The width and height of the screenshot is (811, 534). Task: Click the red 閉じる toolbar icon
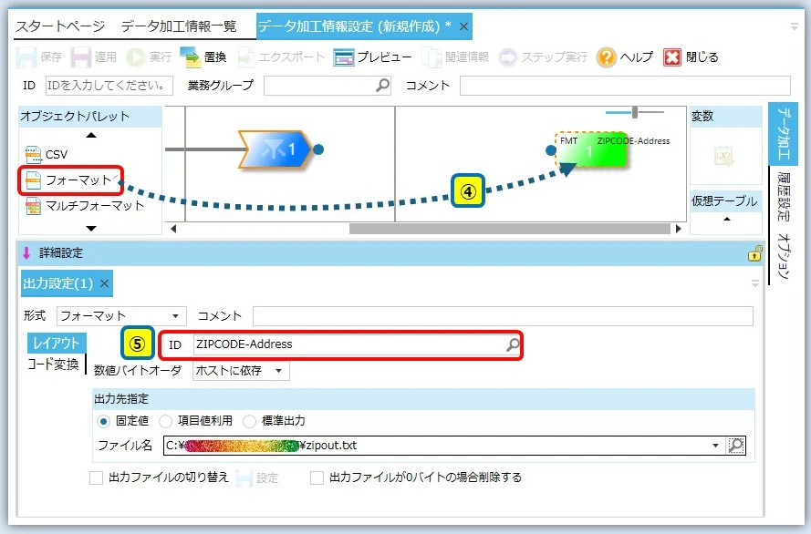[x=671, y=57]
